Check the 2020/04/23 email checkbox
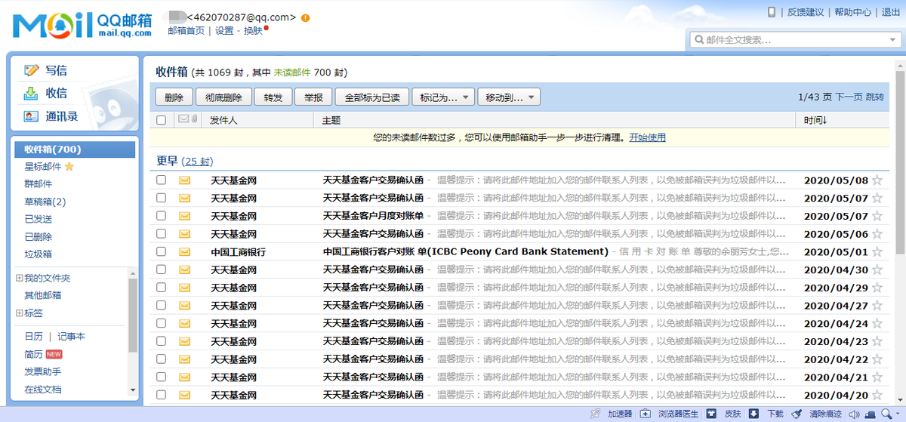906x422 pixels. 161,341
